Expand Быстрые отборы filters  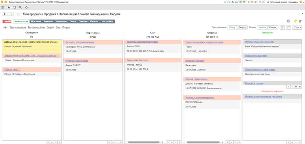pos(36,28)
